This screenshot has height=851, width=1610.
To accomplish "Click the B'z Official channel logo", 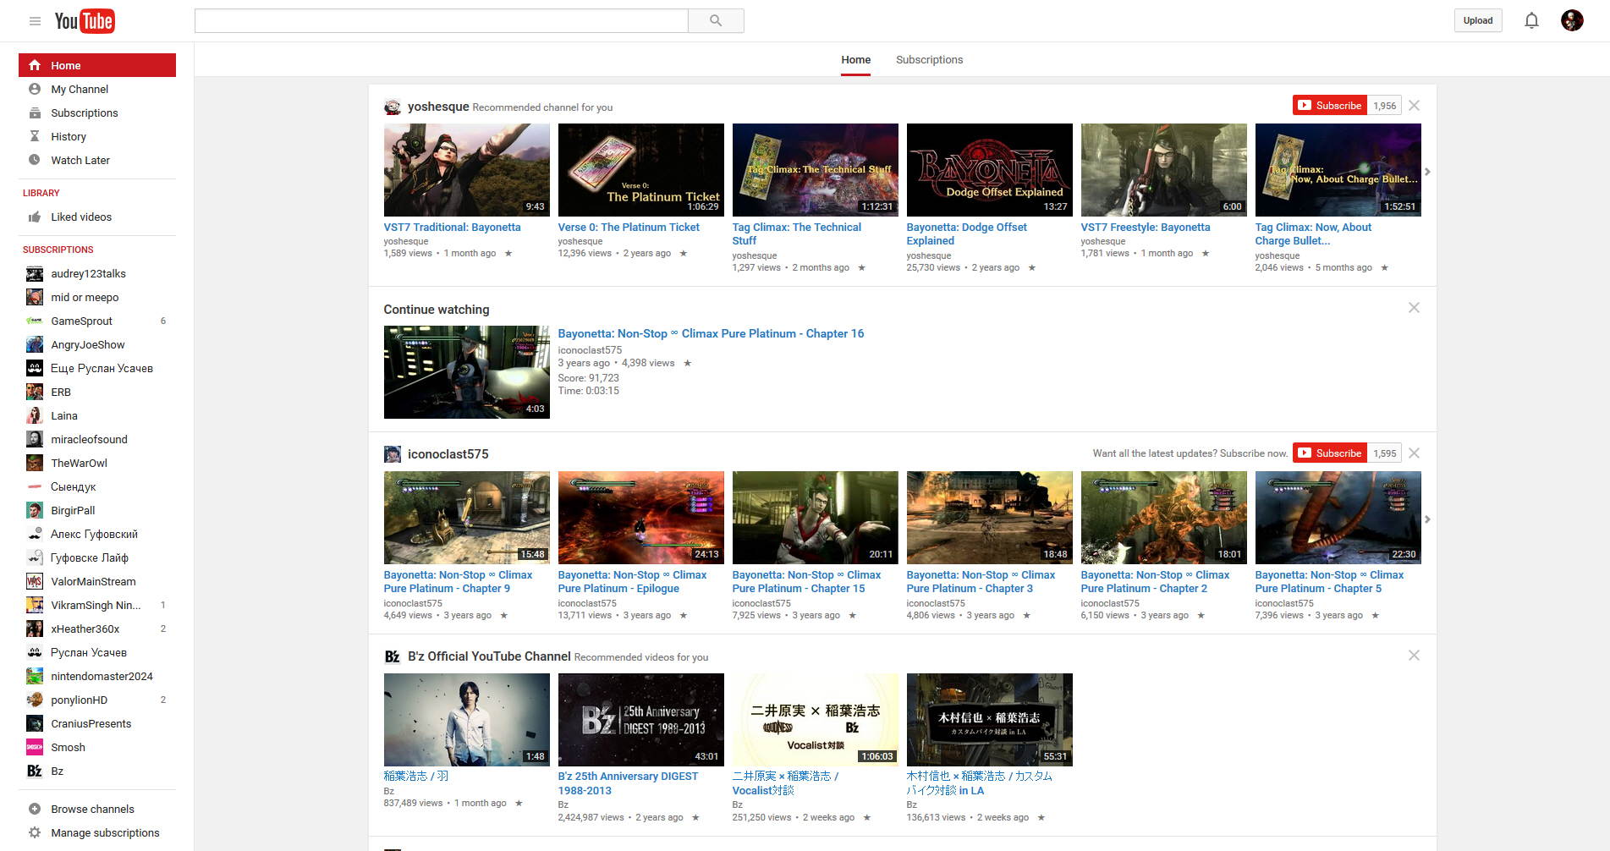I will 393,656.
